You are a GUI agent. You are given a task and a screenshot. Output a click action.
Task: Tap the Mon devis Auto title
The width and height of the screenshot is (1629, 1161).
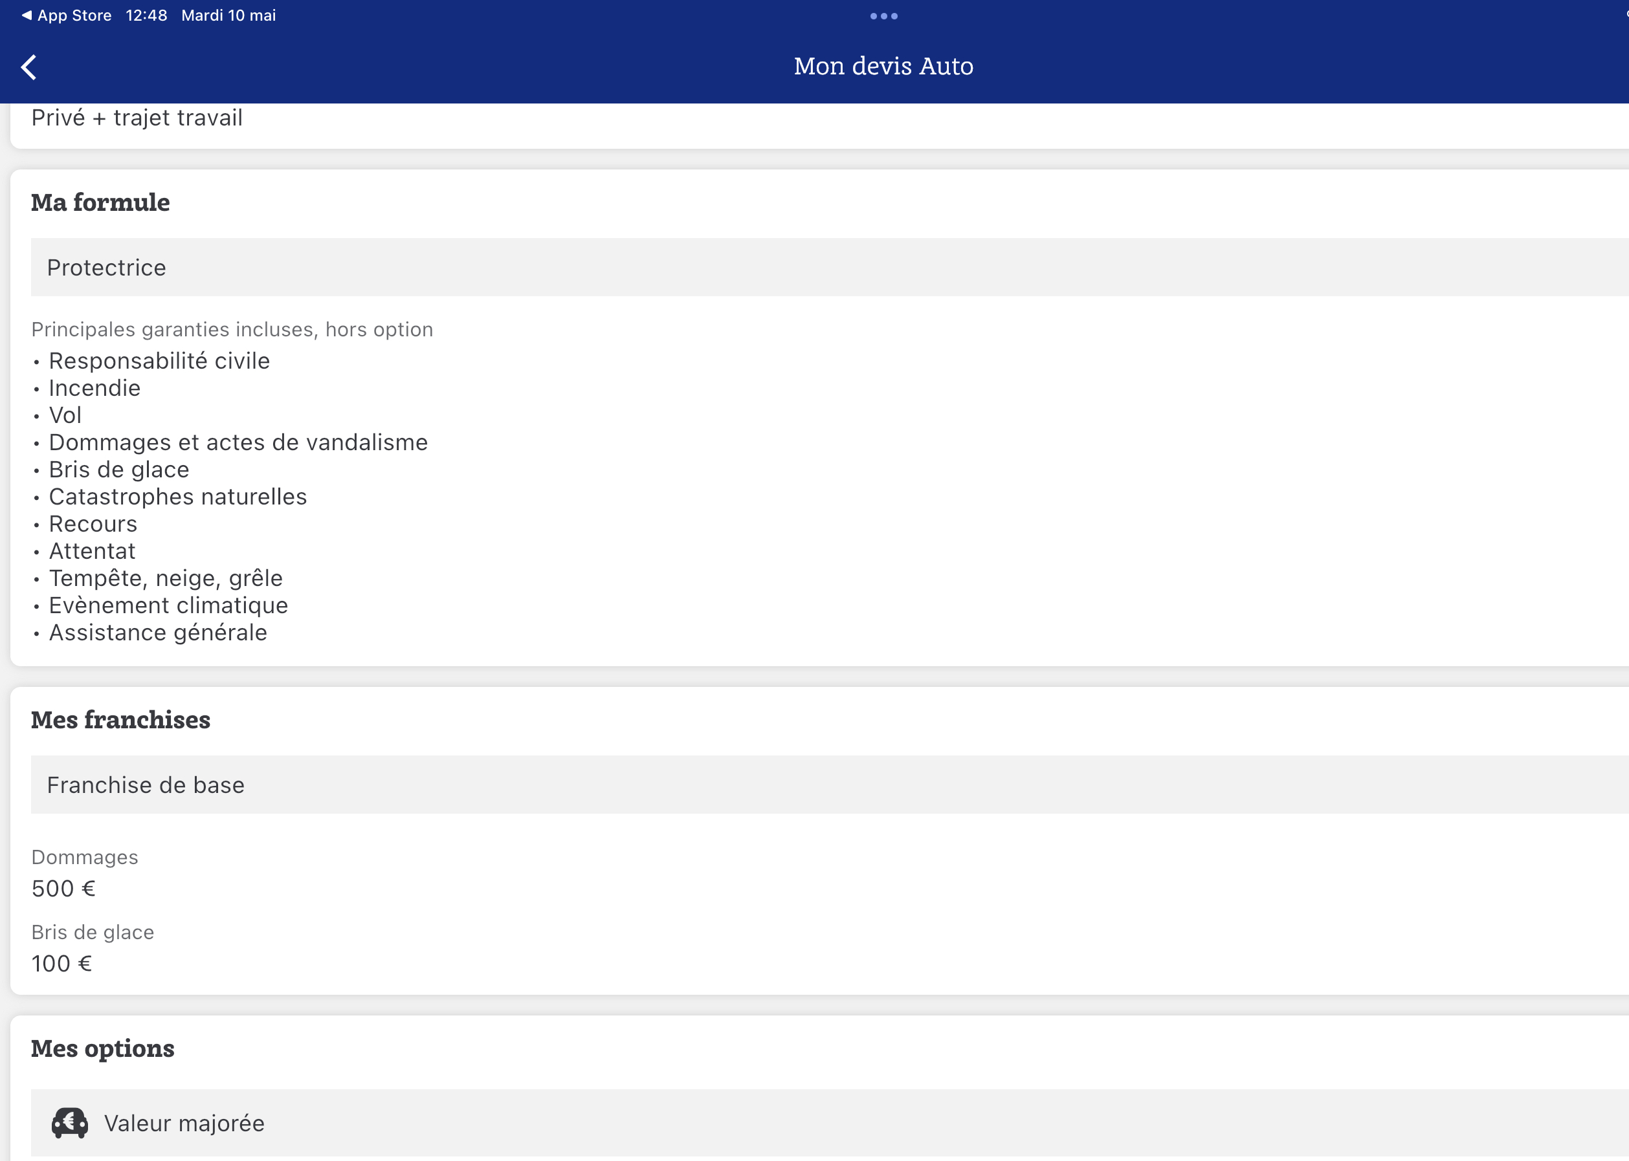point(883,66)
